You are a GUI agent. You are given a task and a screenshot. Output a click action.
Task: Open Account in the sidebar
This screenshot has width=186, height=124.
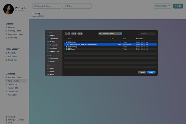10,117
